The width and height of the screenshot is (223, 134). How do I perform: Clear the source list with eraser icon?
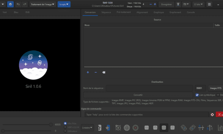(x=104, y=72)
